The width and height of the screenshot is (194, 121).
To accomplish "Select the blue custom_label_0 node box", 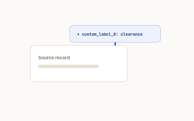I will click(x=115, y=34).
